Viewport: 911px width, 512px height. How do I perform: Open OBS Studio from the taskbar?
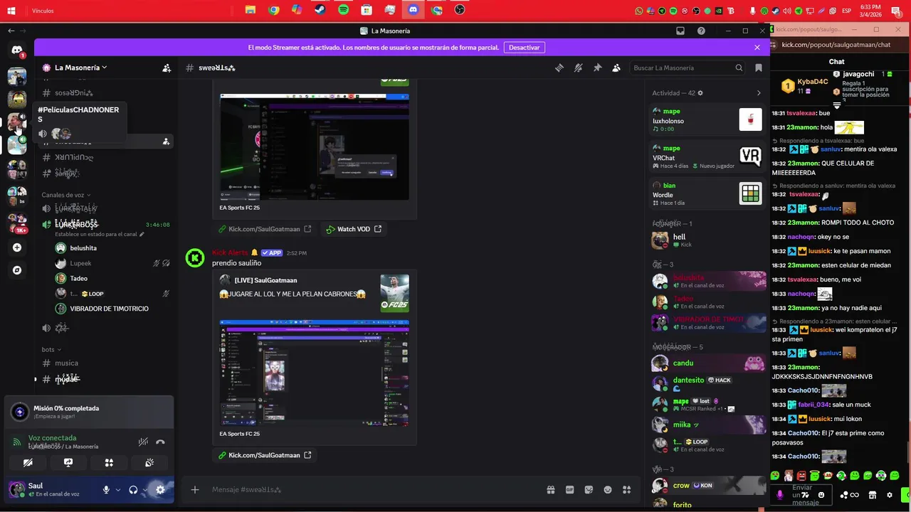click(460, 10)
